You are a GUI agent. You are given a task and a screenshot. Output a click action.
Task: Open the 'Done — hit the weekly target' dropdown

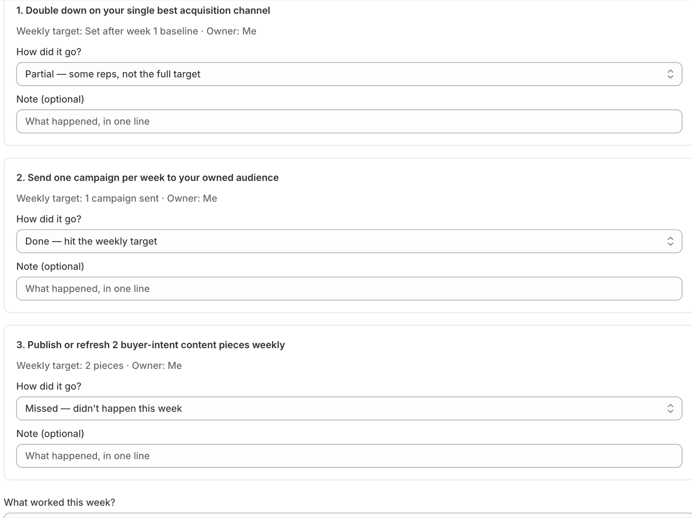click(349, 241)
